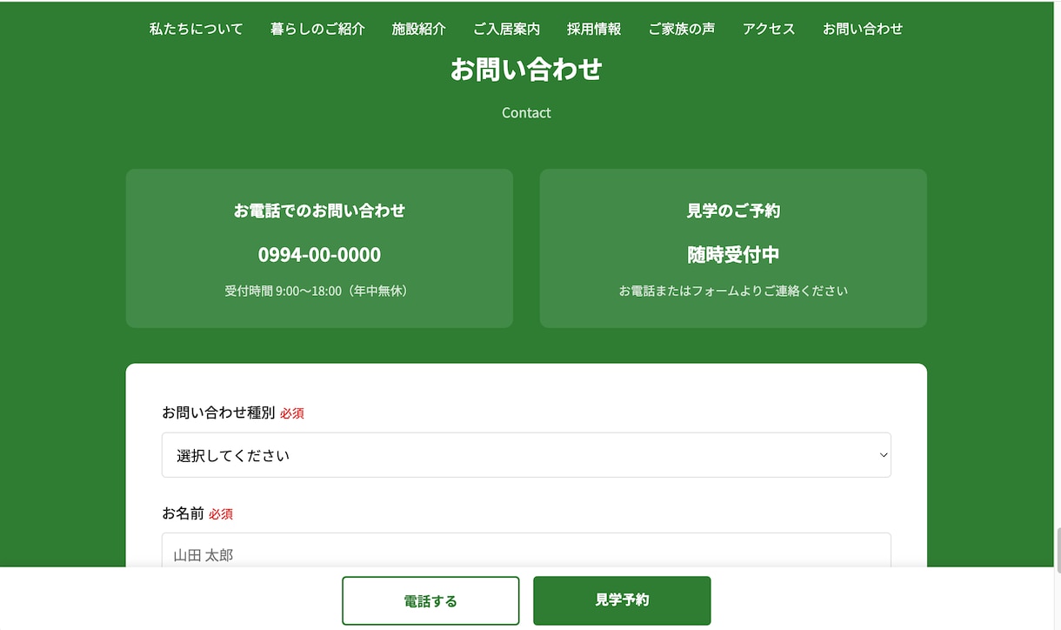1061x630 pixels.
Task: Click the お電話でのお問い合わせ card heading
Action: (319, 211)
